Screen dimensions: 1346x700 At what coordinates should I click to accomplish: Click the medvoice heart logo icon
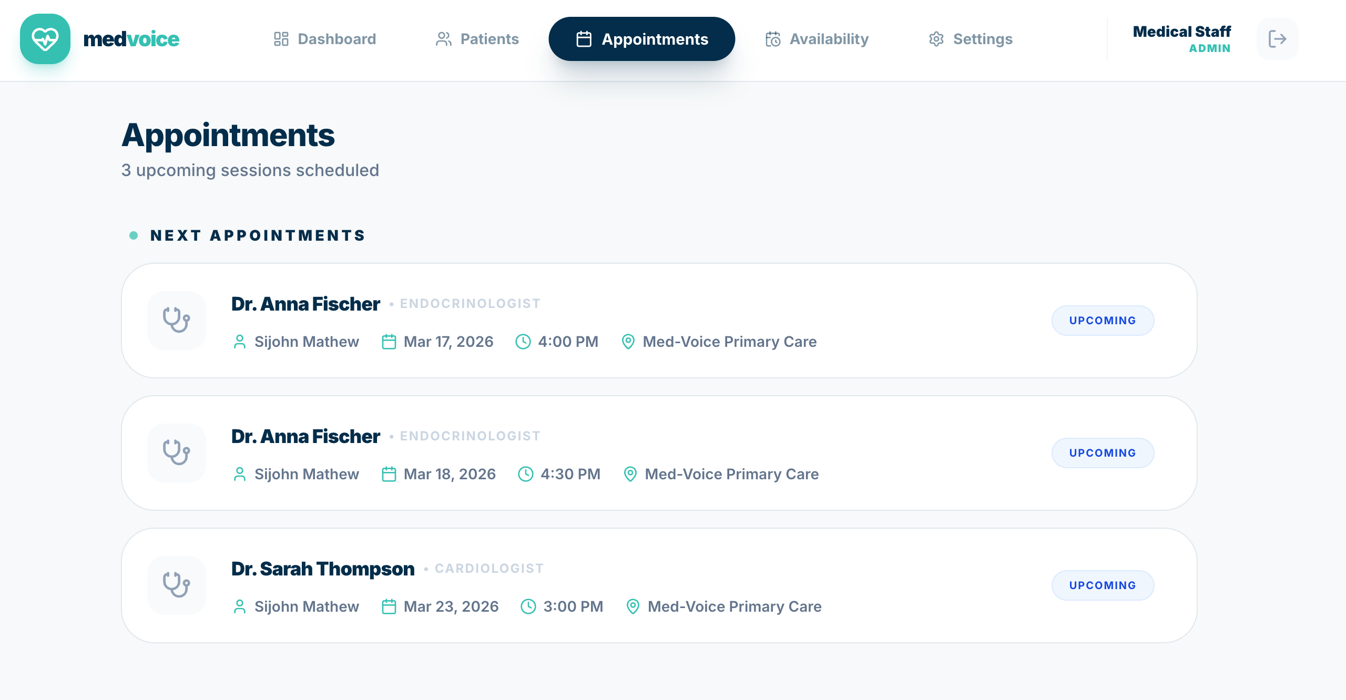45,39
